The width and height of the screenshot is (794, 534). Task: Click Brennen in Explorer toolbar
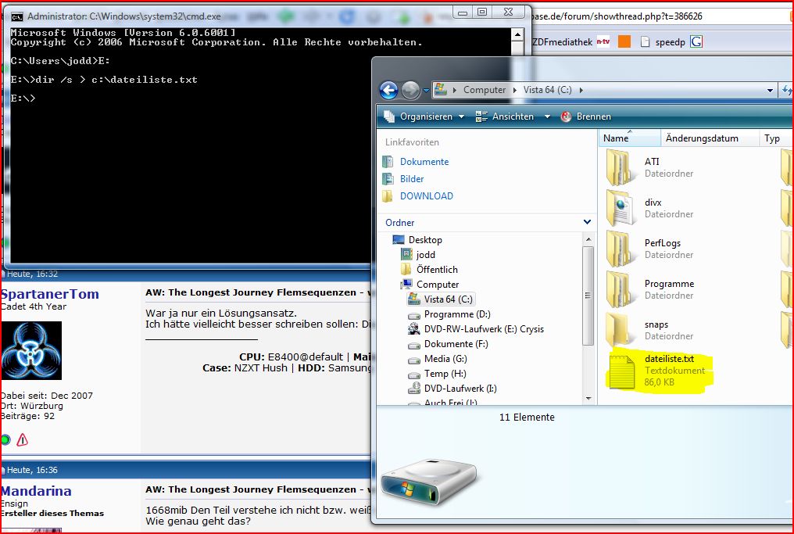586,116
